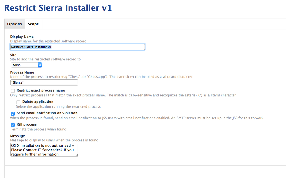The image size is (286, 178).
Task: Click 'Delete the application running the restricted process'
Action: [x=58, y=107]
